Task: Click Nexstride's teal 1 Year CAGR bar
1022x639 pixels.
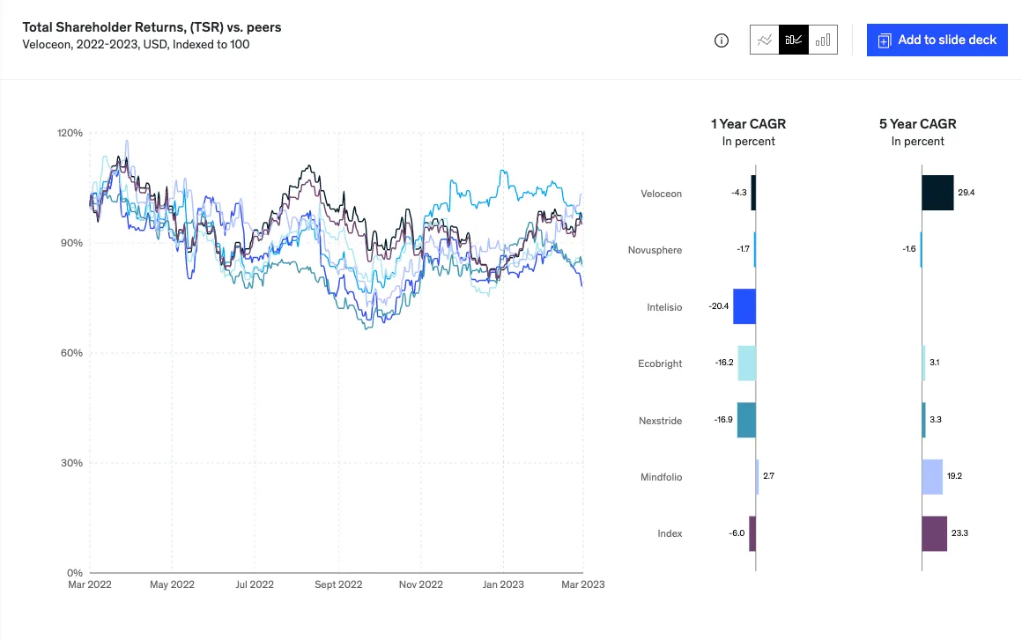Action: pos(746,420)
